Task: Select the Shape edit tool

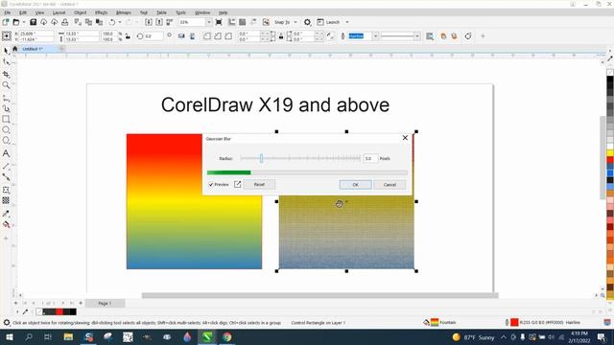Action: coord(7,62)
